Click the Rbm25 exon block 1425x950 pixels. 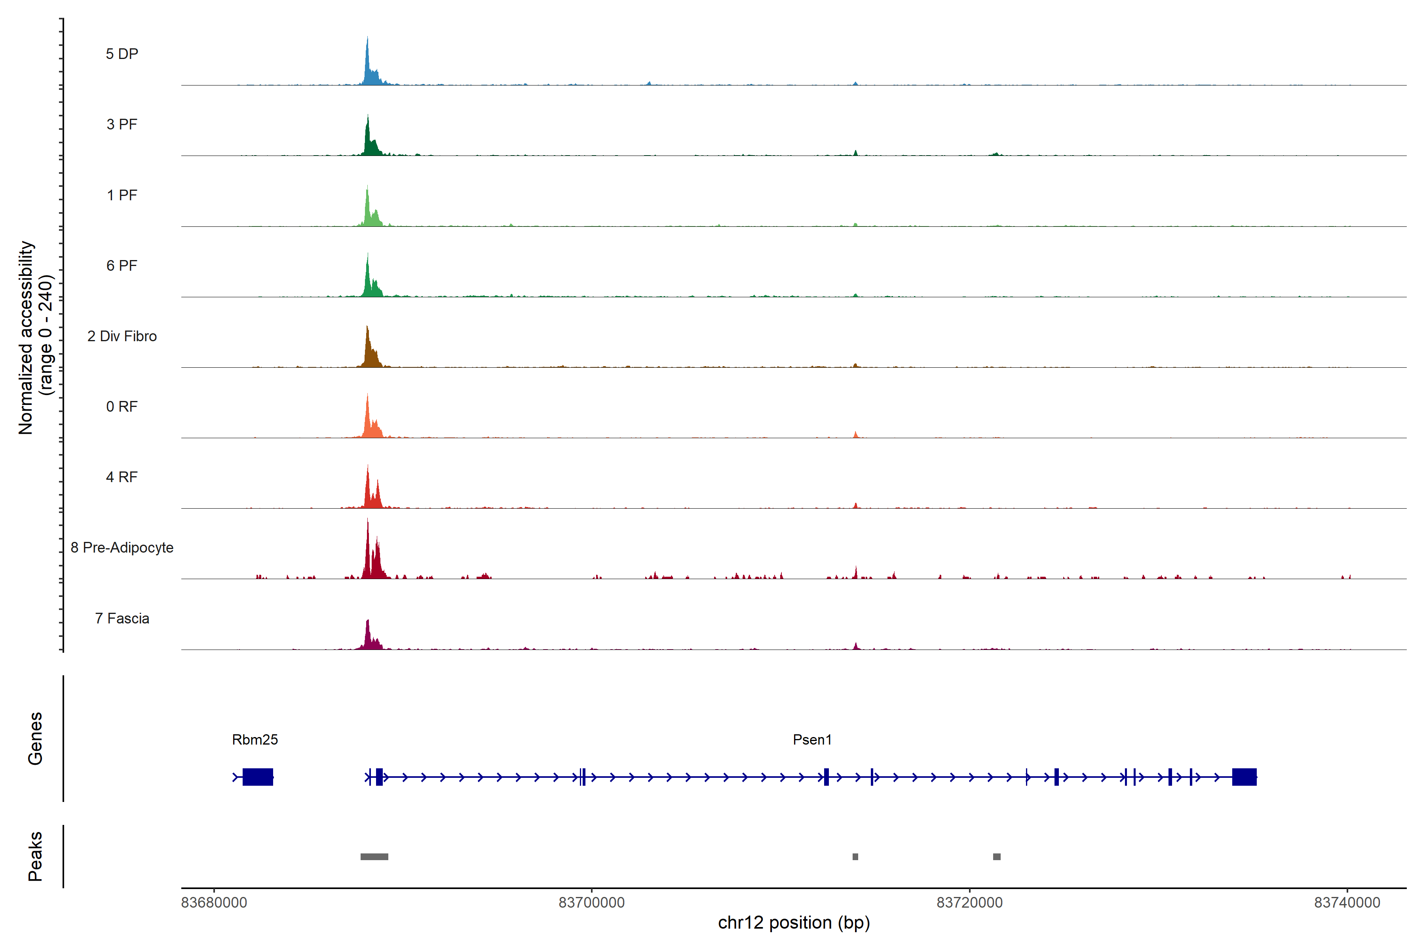258,777
